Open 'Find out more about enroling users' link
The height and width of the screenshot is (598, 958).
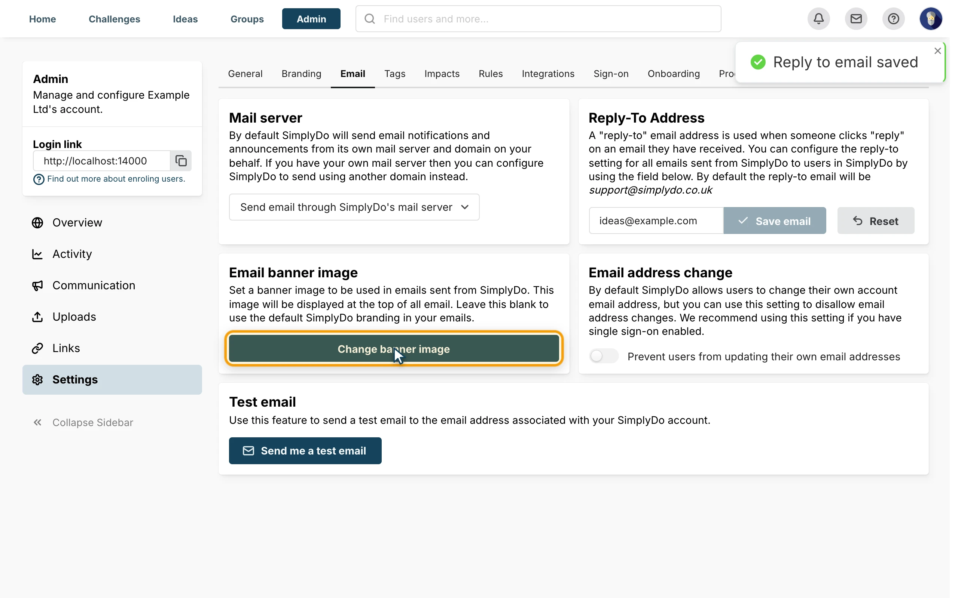(116, 179)
